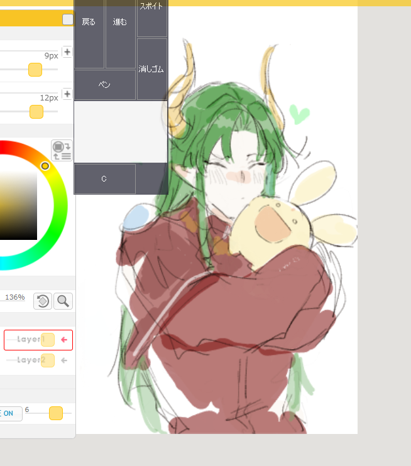Select Layer2 in the layer list

click(38, 360)
